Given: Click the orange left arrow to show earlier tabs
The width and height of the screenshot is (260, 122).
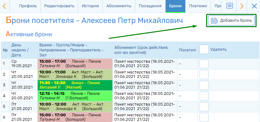Looking at the screenshot, I should point(4,6).
